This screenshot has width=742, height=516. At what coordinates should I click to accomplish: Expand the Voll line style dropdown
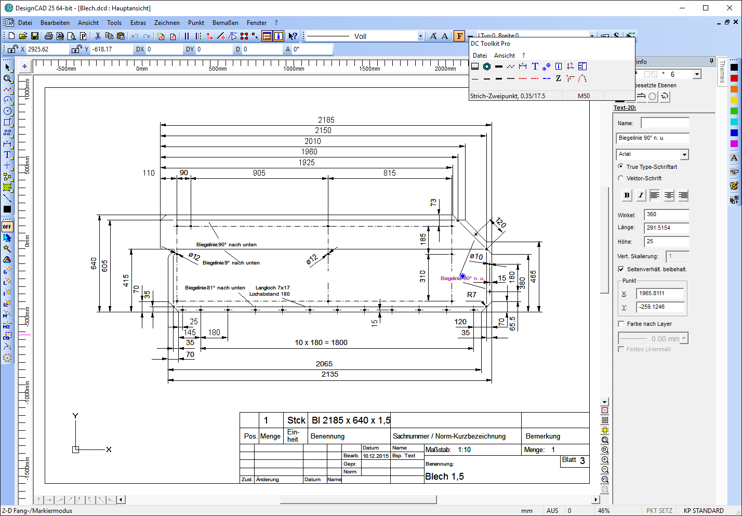coord(420,36)
